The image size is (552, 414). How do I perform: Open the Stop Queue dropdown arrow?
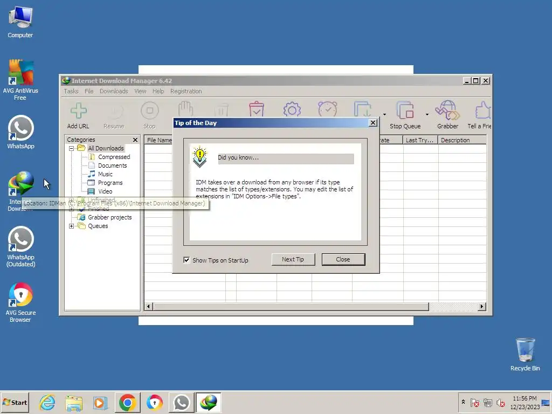click(427, 114)
